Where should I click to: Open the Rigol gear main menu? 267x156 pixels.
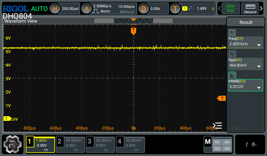(x=13, y=145)
